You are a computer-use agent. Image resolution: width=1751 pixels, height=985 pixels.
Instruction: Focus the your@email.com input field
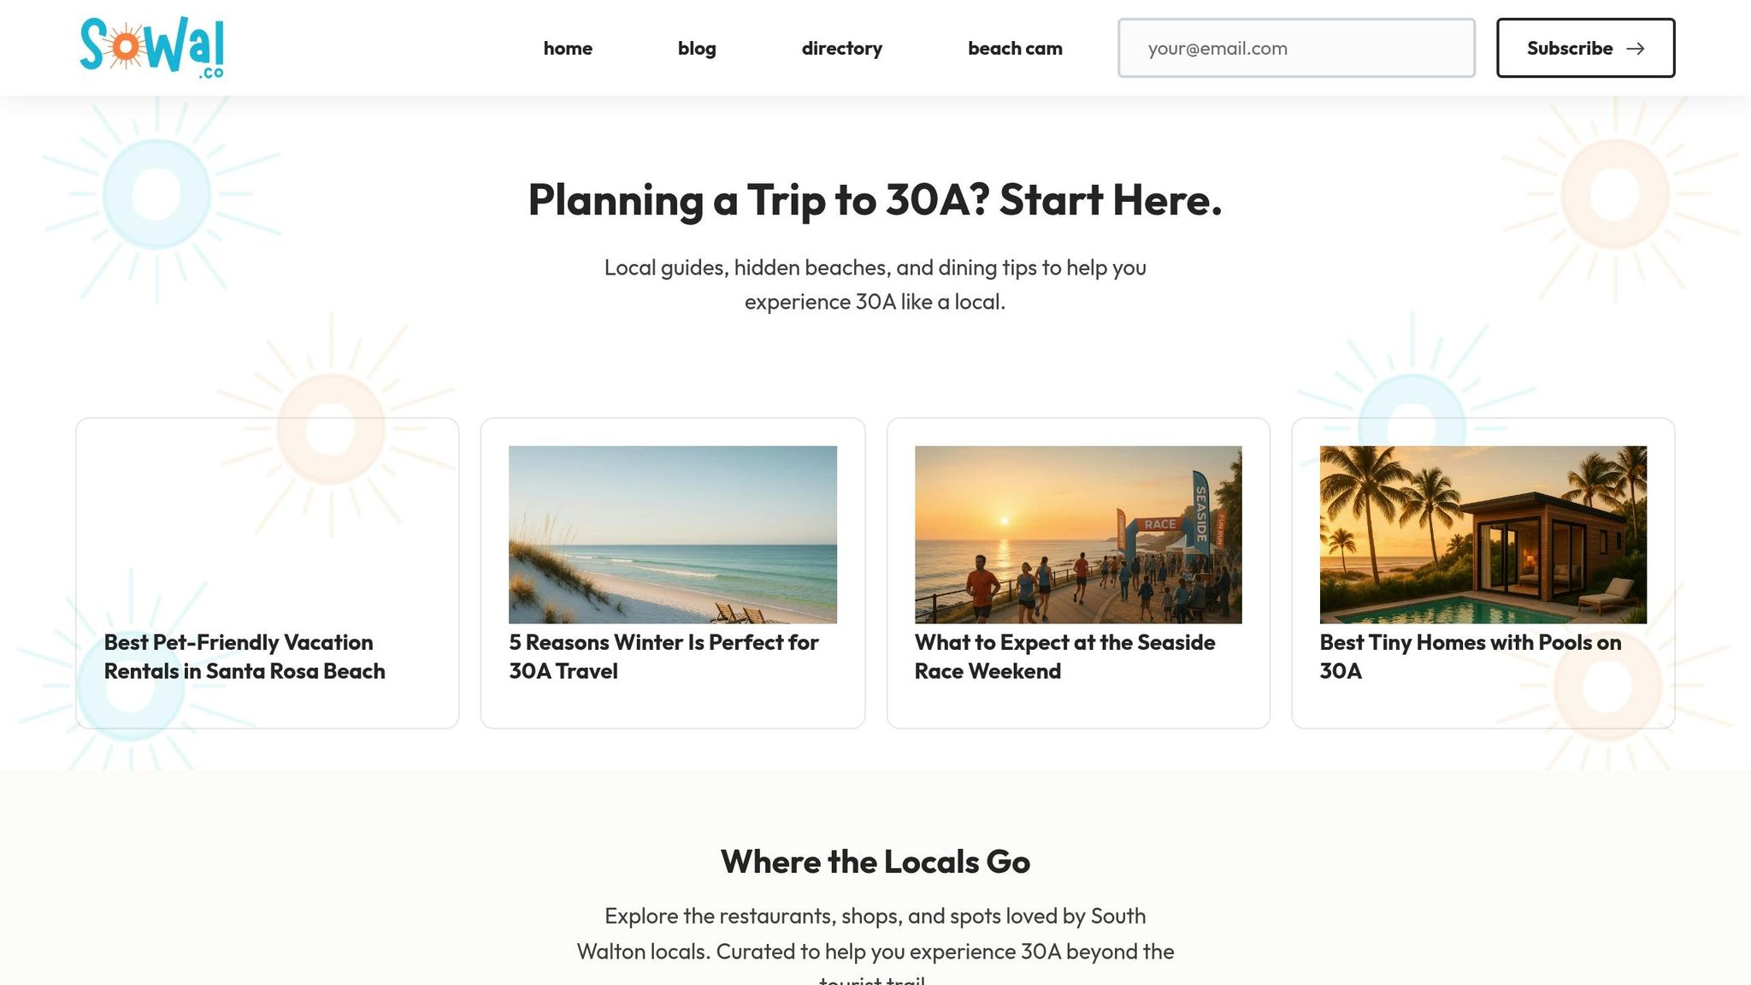point(1295,49)
